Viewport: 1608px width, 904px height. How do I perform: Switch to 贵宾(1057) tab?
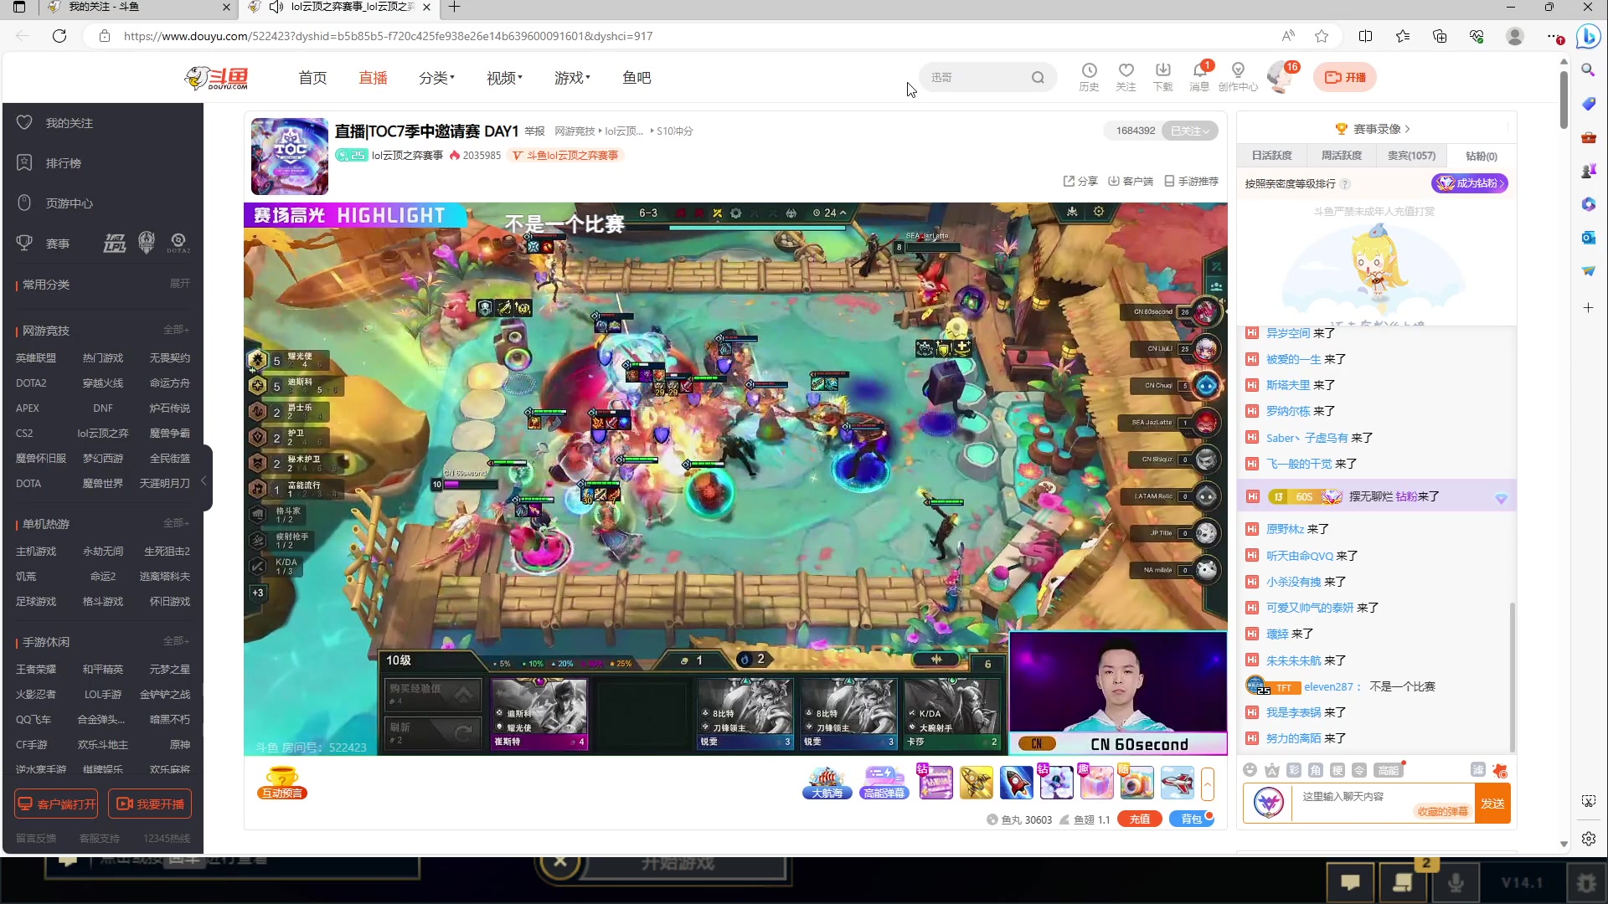click(x=1411, y=156)
